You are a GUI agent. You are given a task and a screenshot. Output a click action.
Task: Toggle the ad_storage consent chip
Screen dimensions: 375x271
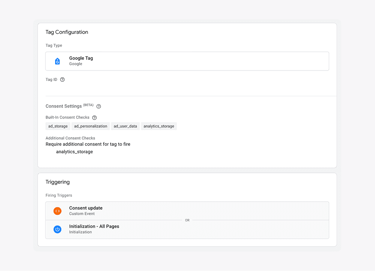[x=58, y=126]
